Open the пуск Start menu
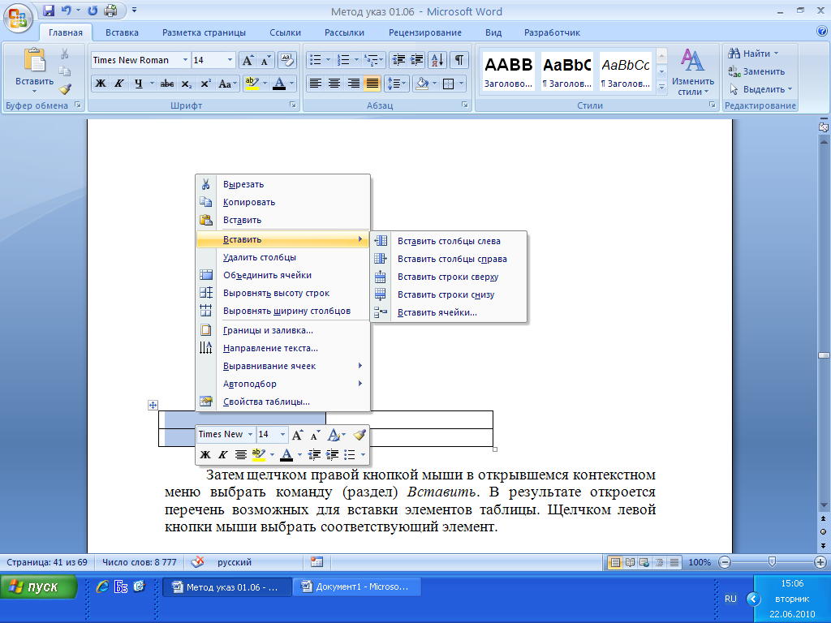 coord(38,587)
